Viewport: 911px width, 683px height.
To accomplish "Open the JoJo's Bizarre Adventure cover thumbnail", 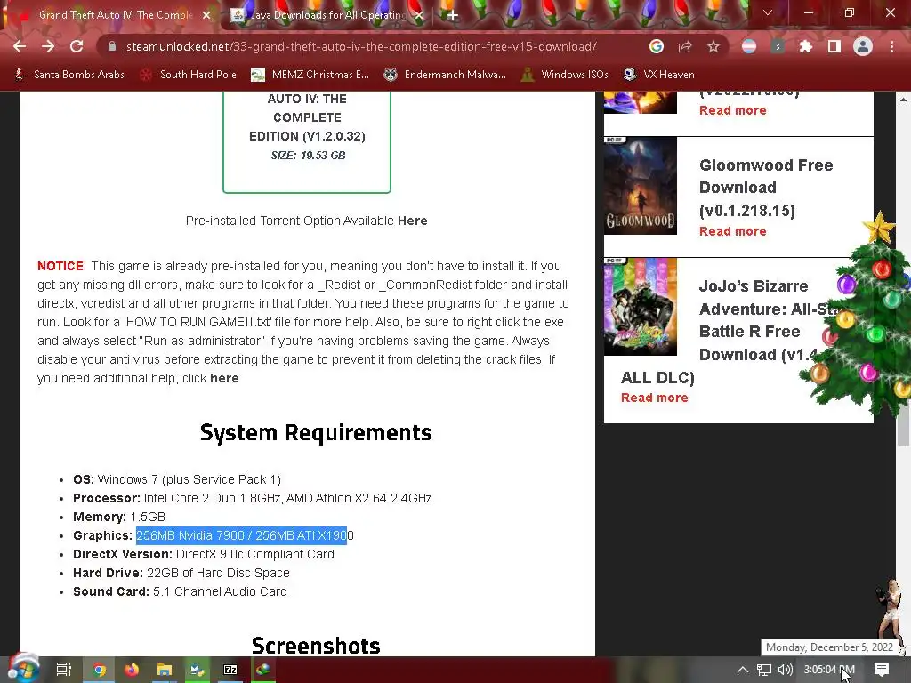I will [x=641, y=307].
